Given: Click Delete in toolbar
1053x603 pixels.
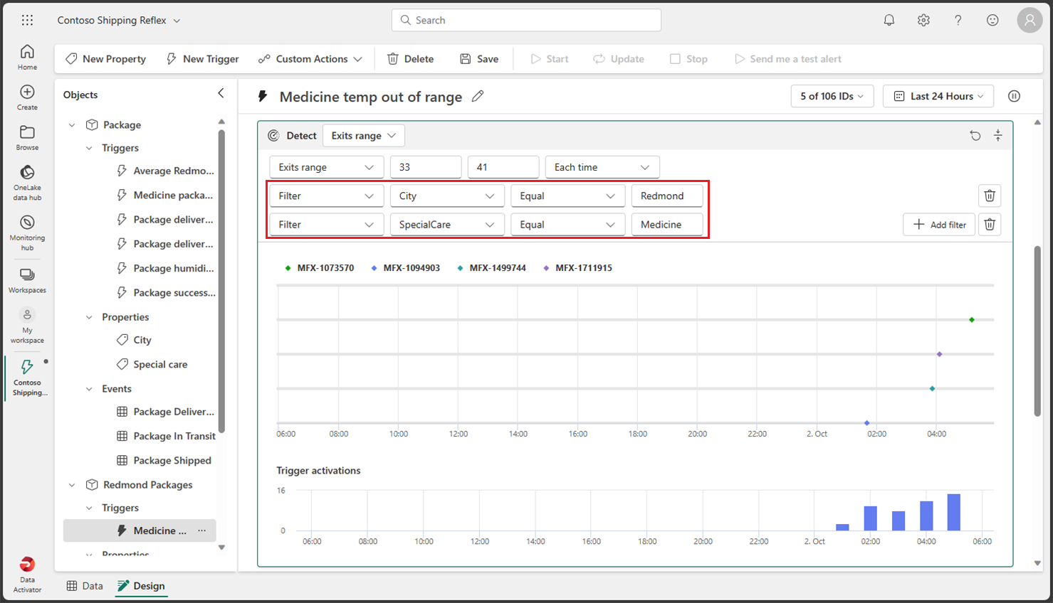Looking at the screenshot, I should point(410,59).
